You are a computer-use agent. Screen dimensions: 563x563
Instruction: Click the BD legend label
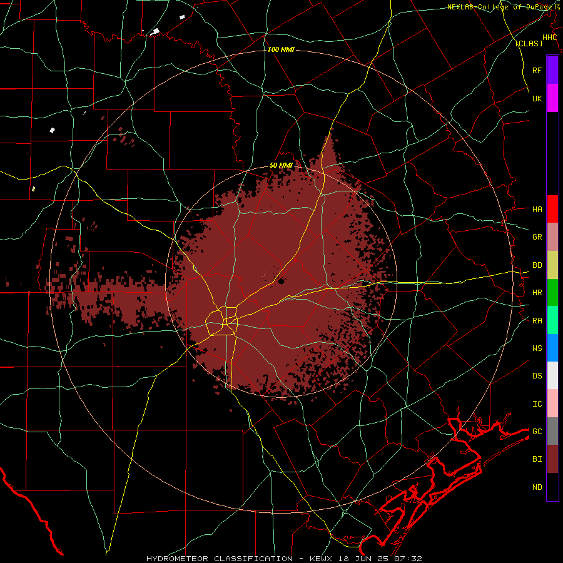click(x=537, y=265)
